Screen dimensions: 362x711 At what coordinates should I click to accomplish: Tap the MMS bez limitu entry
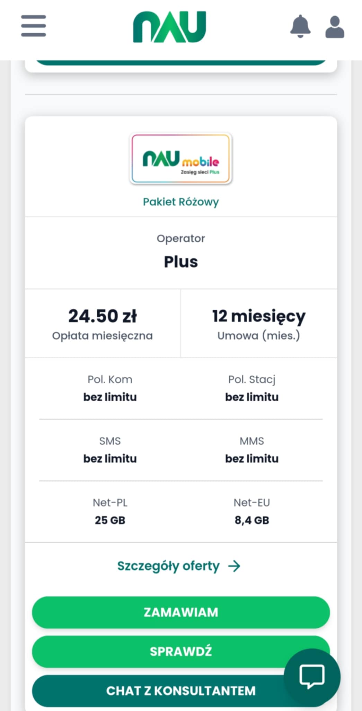pos(252,458)
